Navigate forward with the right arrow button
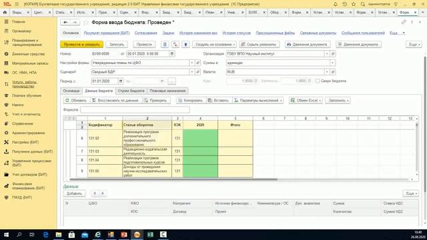 (75, 22)
